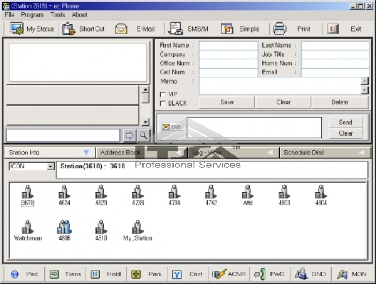Open the Program menu

pos(32,15)
